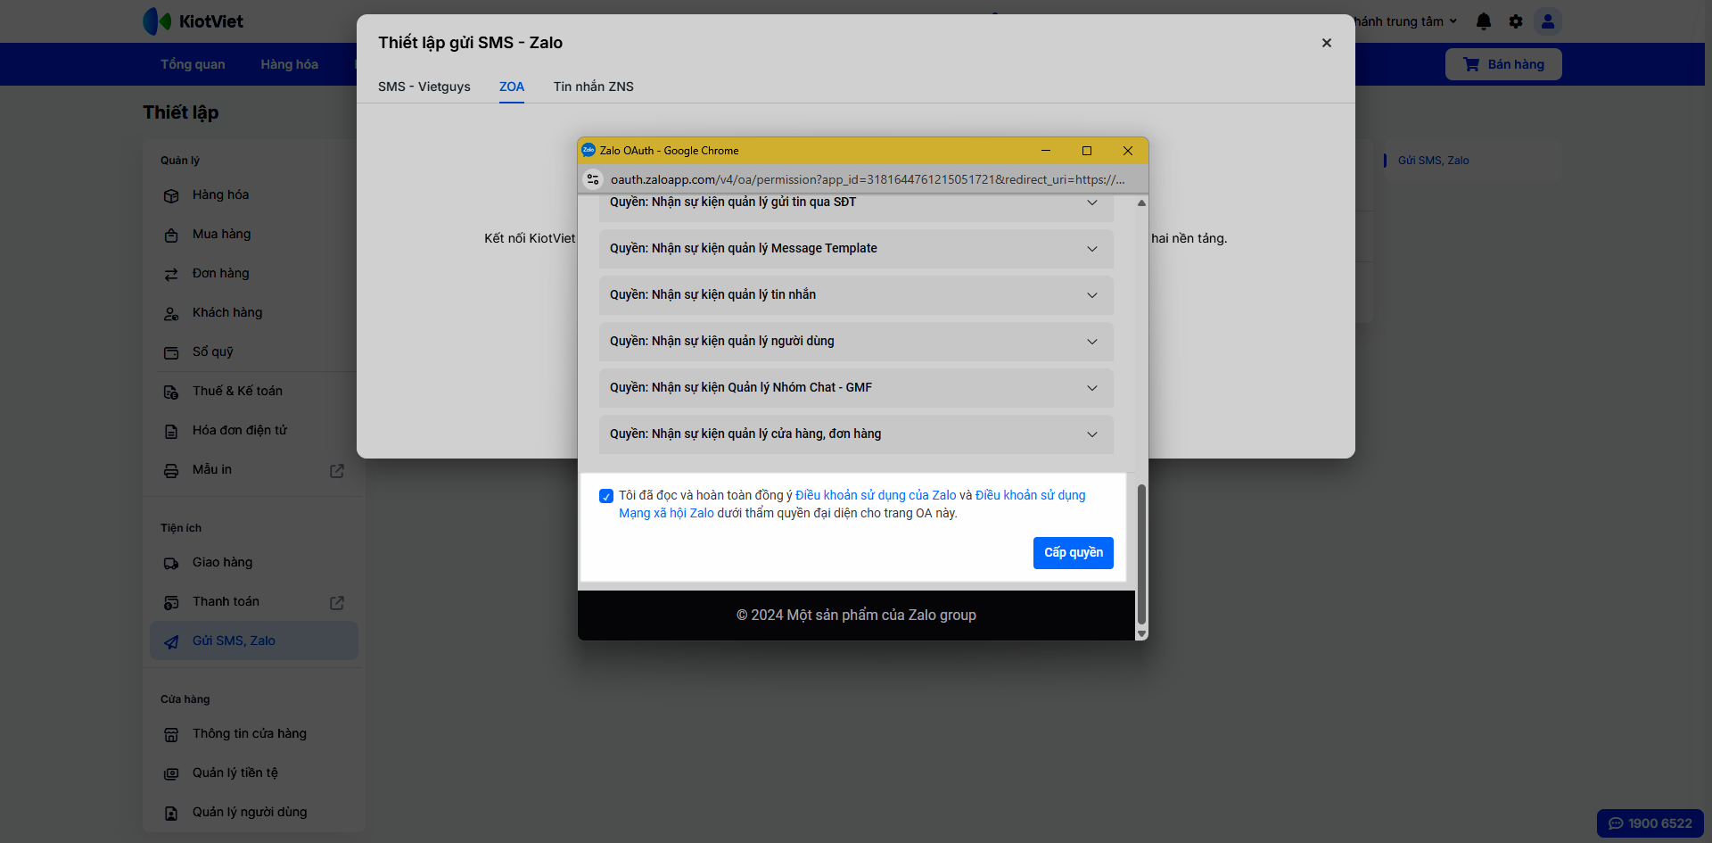
Task: Expand permission 'quản lý người dùng'
Action: point(1092,342)
